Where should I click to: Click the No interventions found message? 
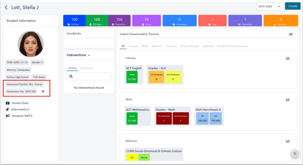(89, 88)
